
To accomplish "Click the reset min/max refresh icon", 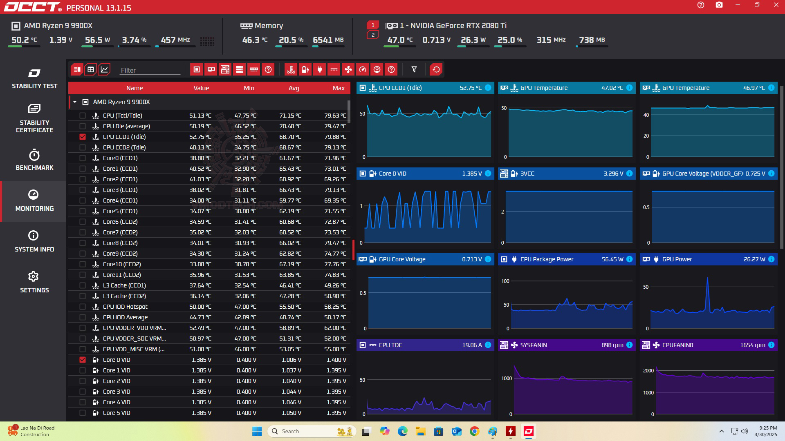I will [x=436, y=69].
